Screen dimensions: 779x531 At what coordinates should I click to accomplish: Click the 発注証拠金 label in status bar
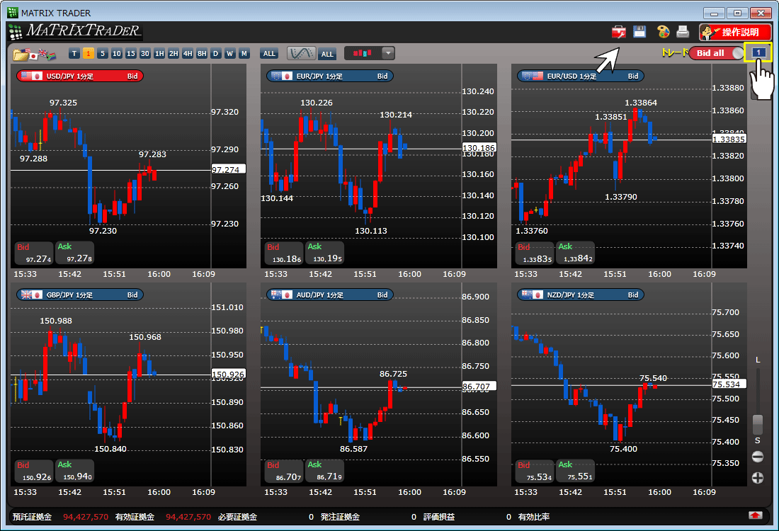pos(340,517)
